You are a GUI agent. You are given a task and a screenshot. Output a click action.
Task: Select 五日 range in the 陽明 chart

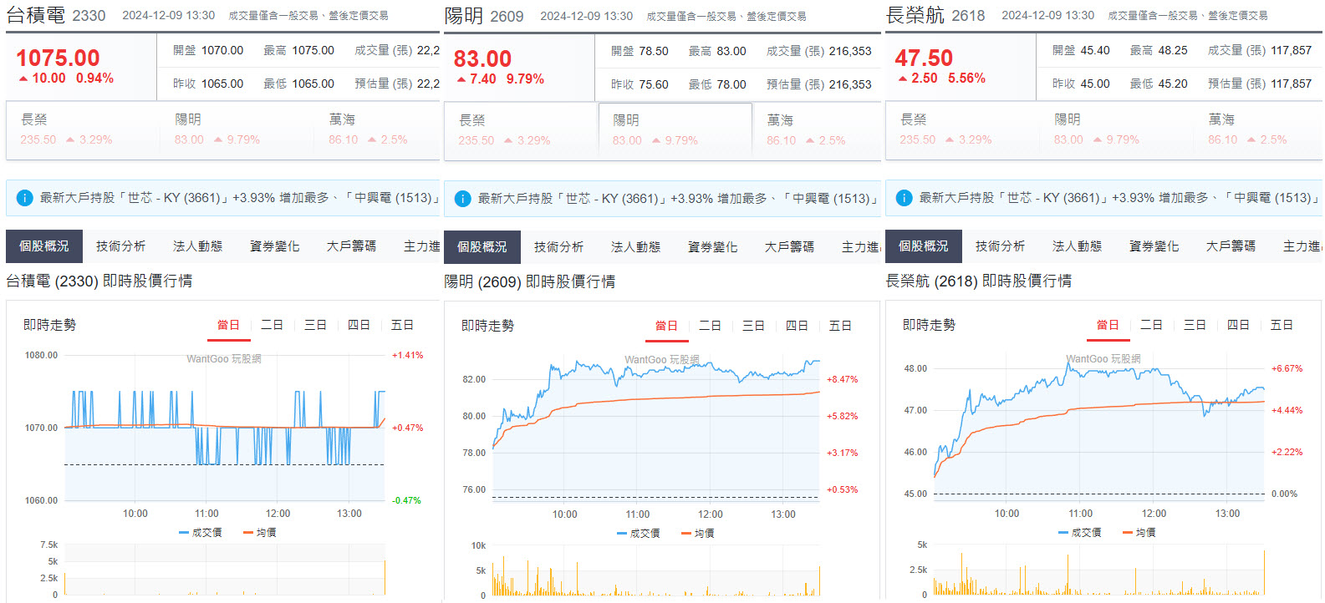pyautogui.click(x=840, y=326)
